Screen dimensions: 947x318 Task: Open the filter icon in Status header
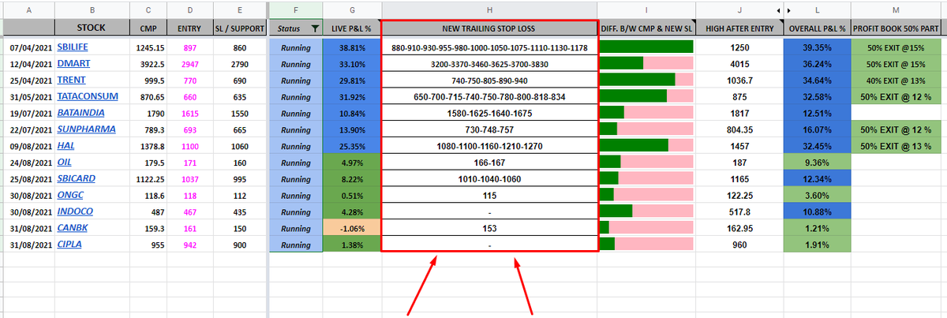[x=316, y=29]
